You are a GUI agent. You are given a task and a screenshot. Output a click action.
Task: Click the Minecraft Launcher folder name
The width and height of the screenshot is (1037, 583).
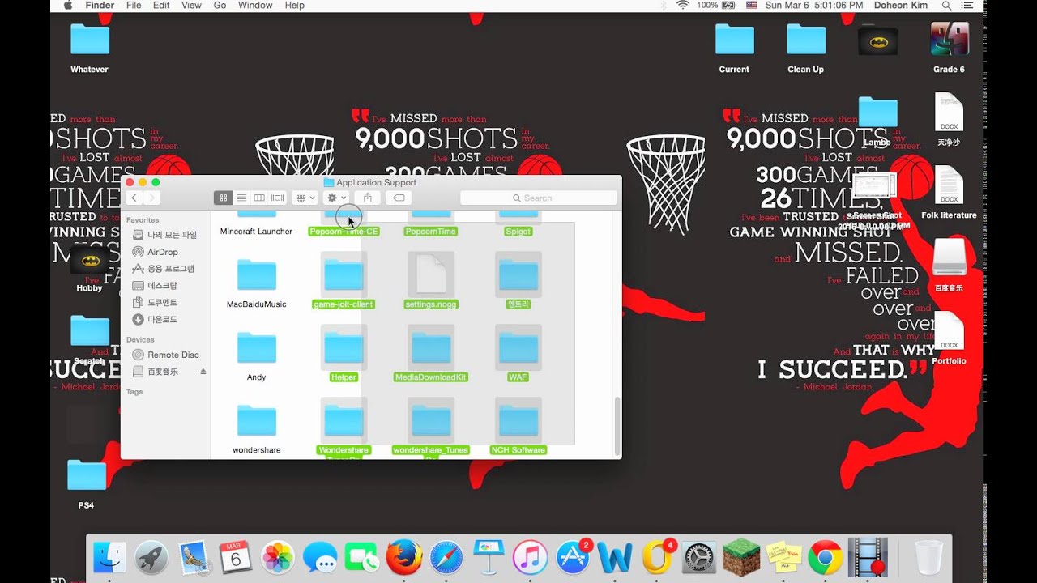pyautogui.click(x=256, y=232)
